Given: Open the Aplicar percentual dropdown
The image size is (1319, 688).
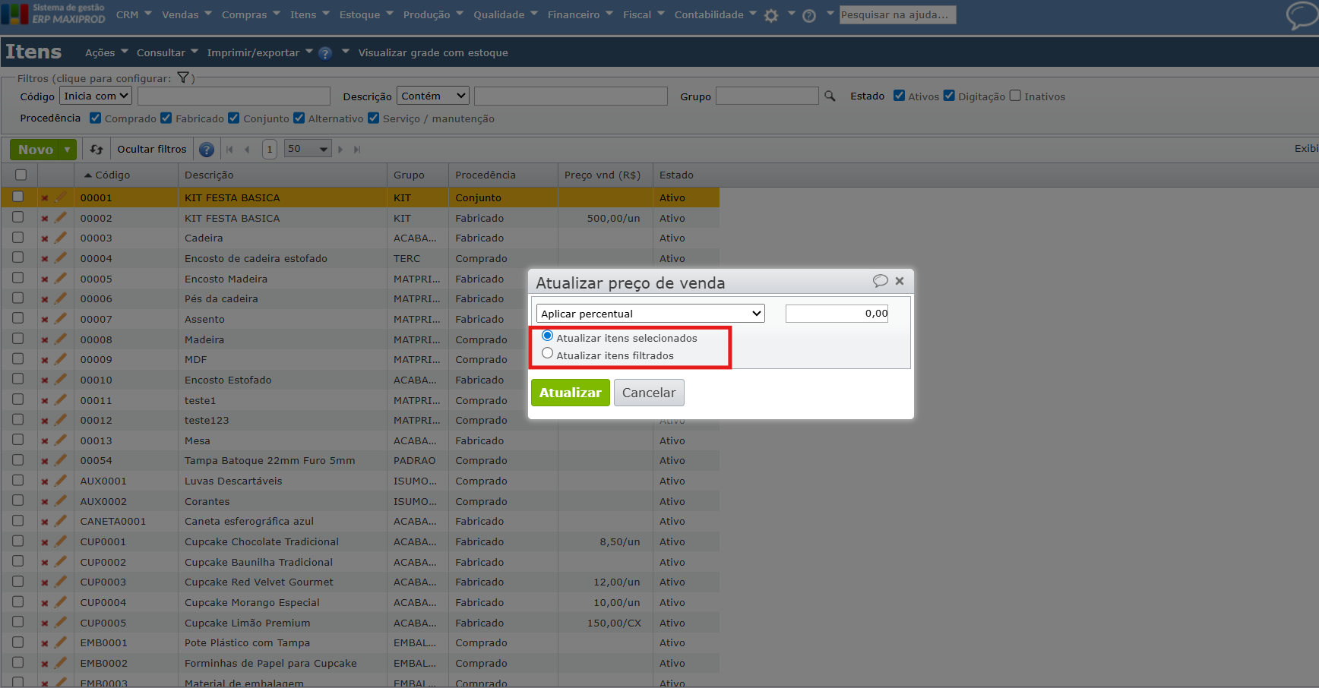Looking at the screenshot, I should 650,314.
